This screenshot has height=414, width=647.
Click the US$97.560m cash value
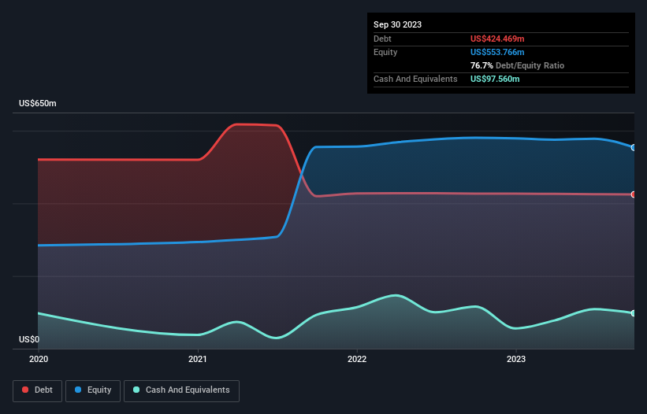click(x=495, y=79)
